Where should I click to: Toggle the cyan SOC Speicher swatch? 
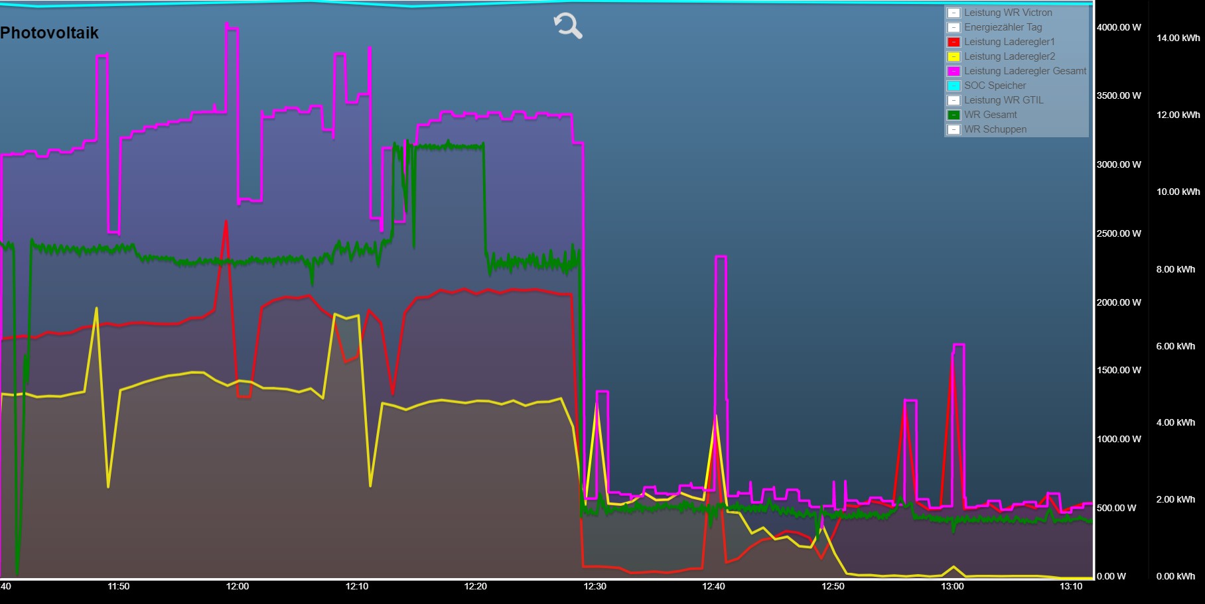pyautogui.click(x=954, y=86)
